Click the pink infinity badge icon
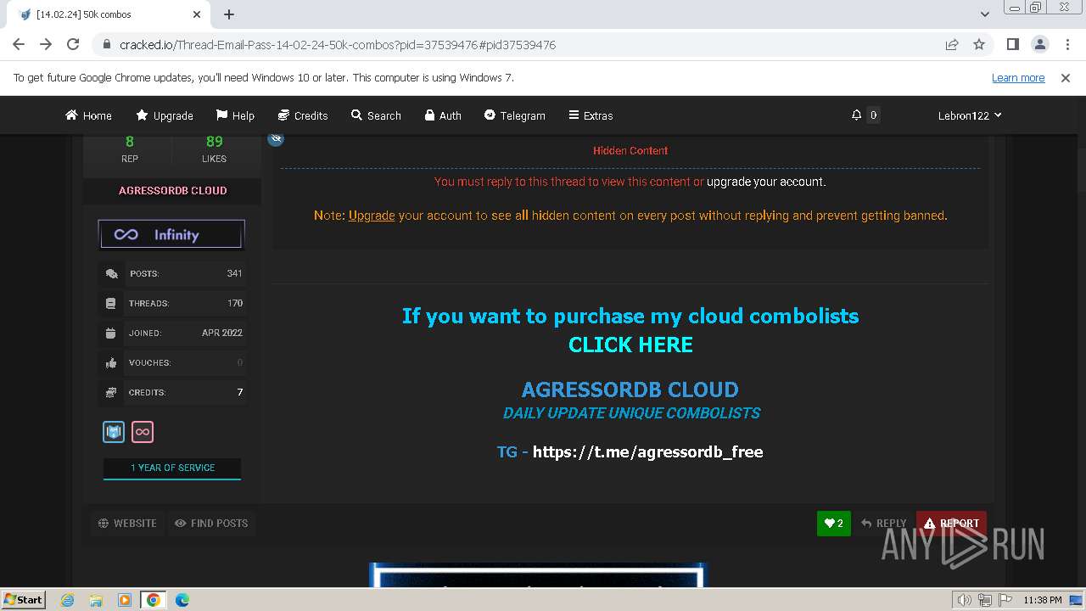Image resolution: width=1086 pixels, height=611 pixels. coord(143,432)
